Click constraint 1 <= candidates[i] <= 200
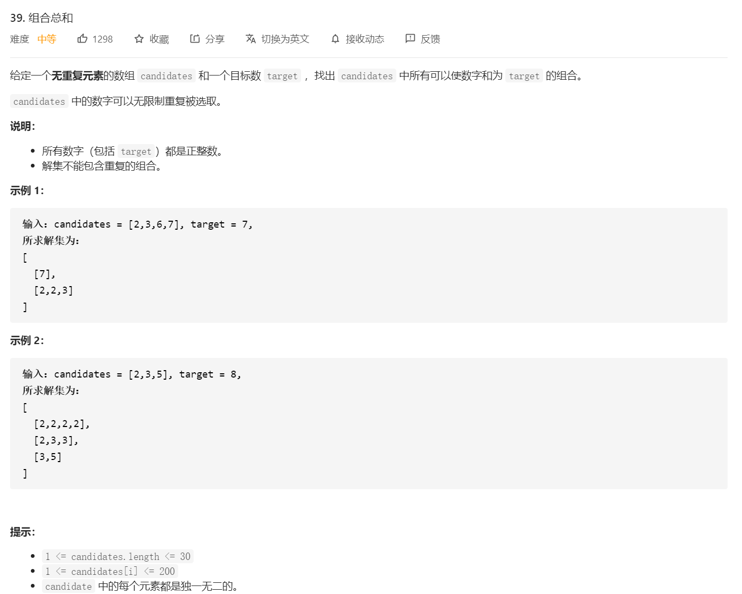742x594 pixels. click(x=110, y=572)
